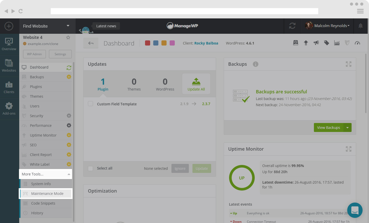Click the WP Admin button
This screenshot has width=369, height=223.
pyautogui.click(x=34, y=54)
